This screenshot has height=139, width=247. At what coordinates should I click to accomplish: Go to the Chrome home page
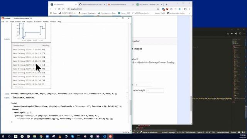[x=63, y=9]
